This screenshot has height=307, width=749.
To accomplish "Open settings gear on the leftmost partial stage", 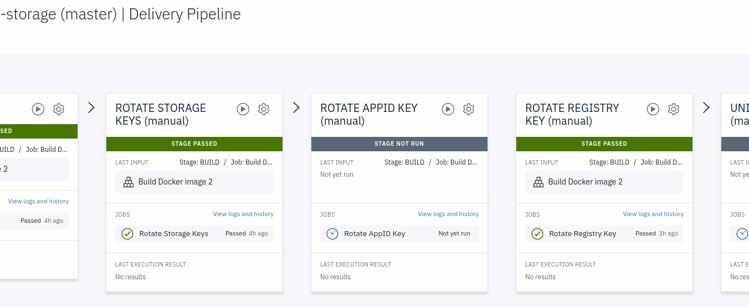I will click(59, 109).
